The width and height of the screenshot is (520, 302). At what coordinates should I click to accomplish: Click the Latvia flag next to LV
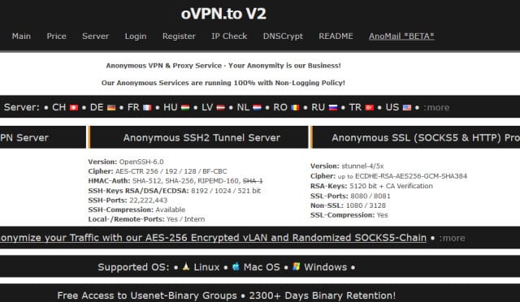click(x=221, y=107)
